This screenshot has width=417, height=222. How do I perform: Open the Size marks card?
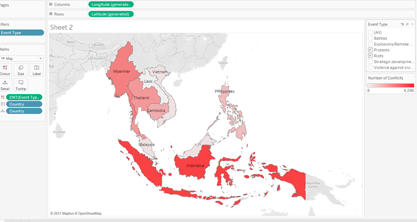(21, 70)
